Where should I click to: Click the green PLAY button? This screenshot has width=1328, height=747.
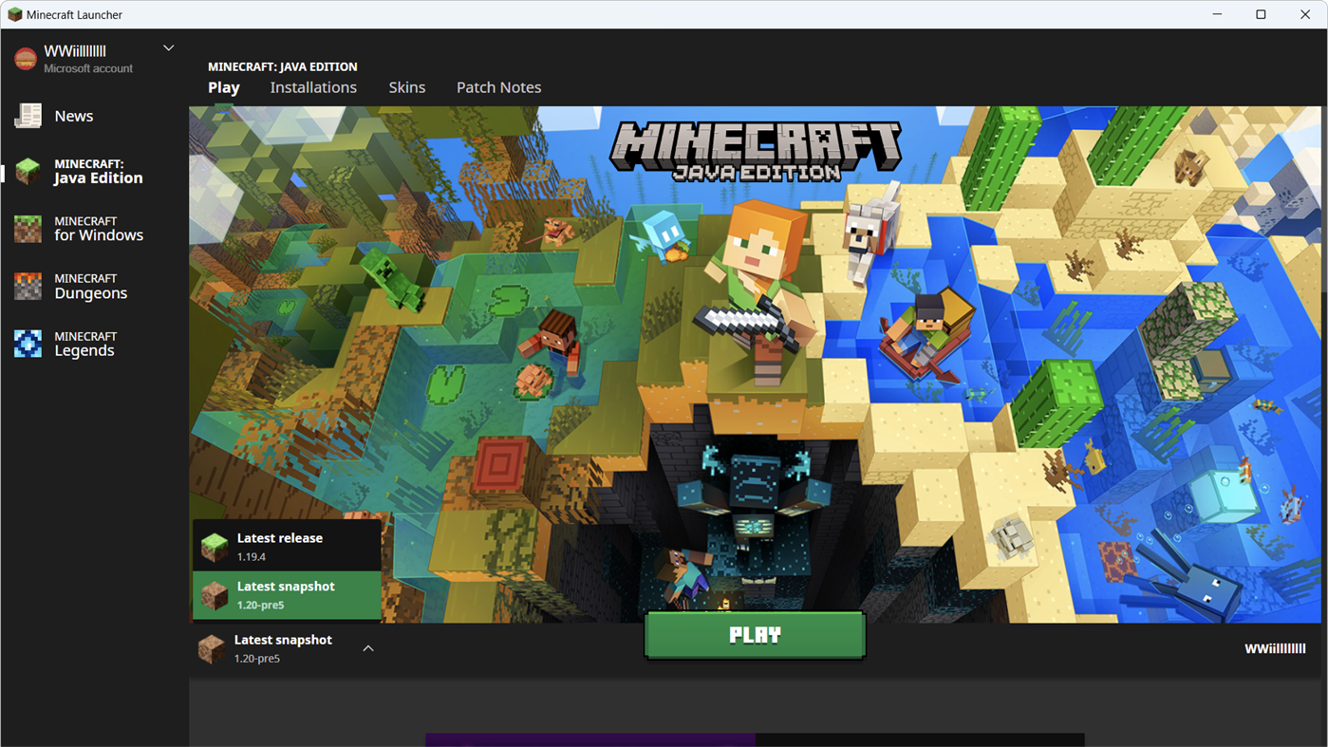coord(755,634)
